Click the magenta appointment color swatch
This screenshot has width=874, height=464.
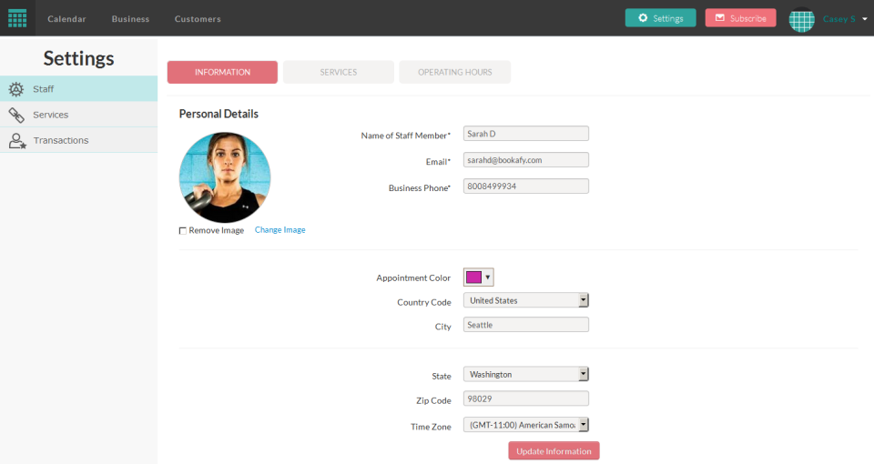pyautogui.click(x=473, y=277)
